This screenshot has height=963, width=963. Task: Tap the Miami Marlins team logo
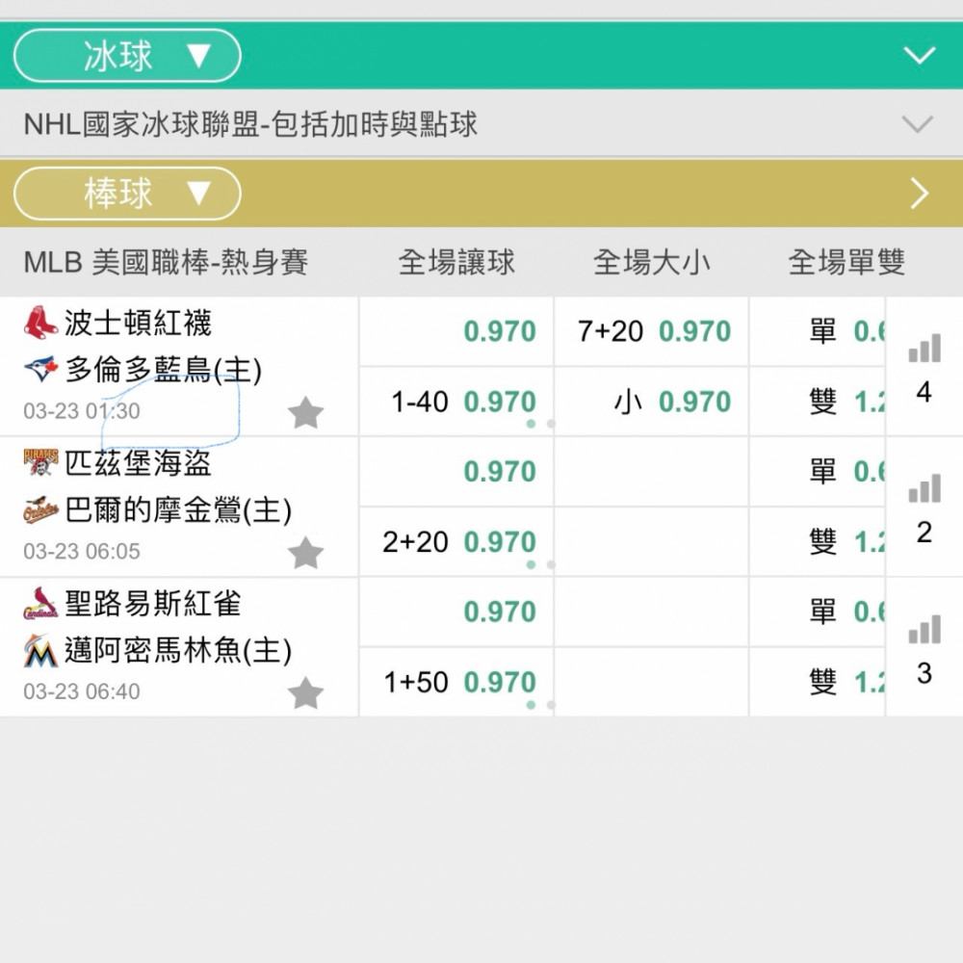click(40, 650)
